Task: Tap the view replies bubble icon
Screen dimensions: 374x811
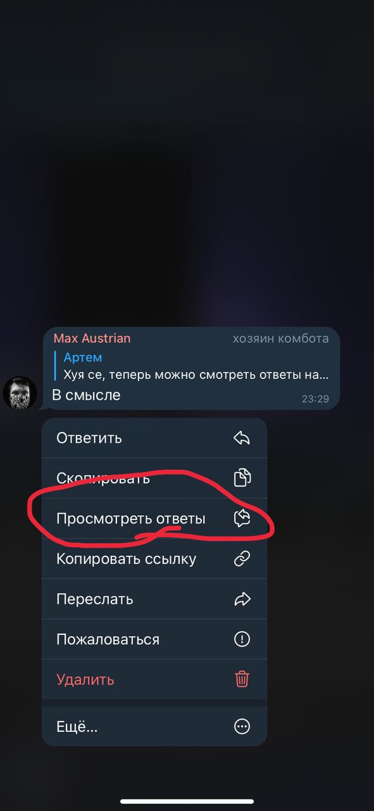Action: click(242, 518)
